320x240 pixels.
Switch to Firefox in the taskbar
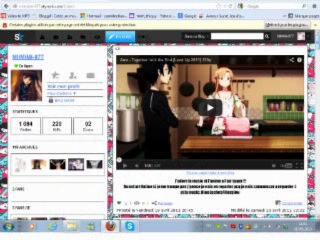coord(110,226)
